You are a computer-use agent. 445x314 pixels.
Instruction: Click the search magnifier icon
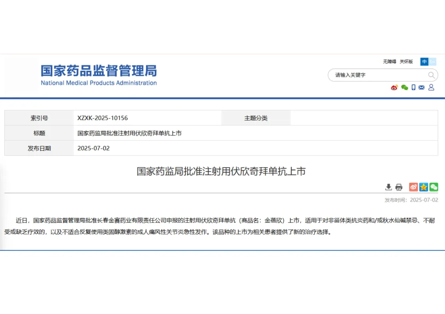(x=431, y=75)
